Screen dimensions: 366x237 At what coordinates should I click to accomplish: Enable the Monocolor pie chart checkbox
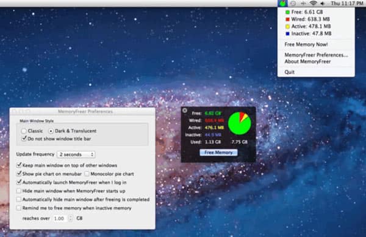87,174
